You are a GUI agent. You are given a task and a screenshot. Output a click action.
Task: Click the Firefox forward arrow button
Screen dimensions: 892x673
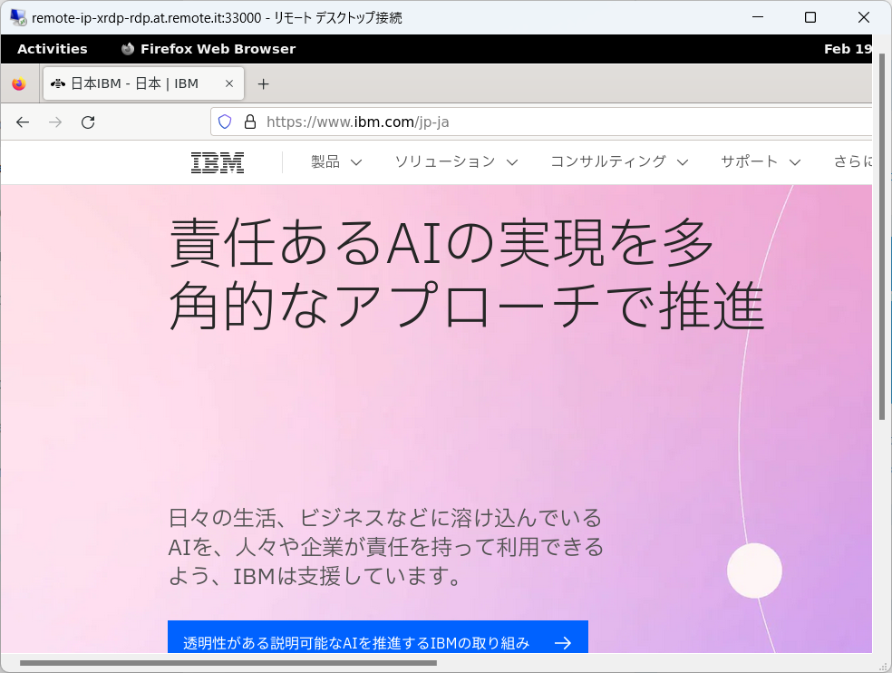(55, 122)
